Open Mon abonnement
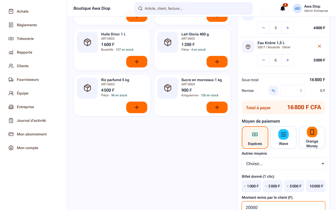336x210 pixels. click(34, 134)
